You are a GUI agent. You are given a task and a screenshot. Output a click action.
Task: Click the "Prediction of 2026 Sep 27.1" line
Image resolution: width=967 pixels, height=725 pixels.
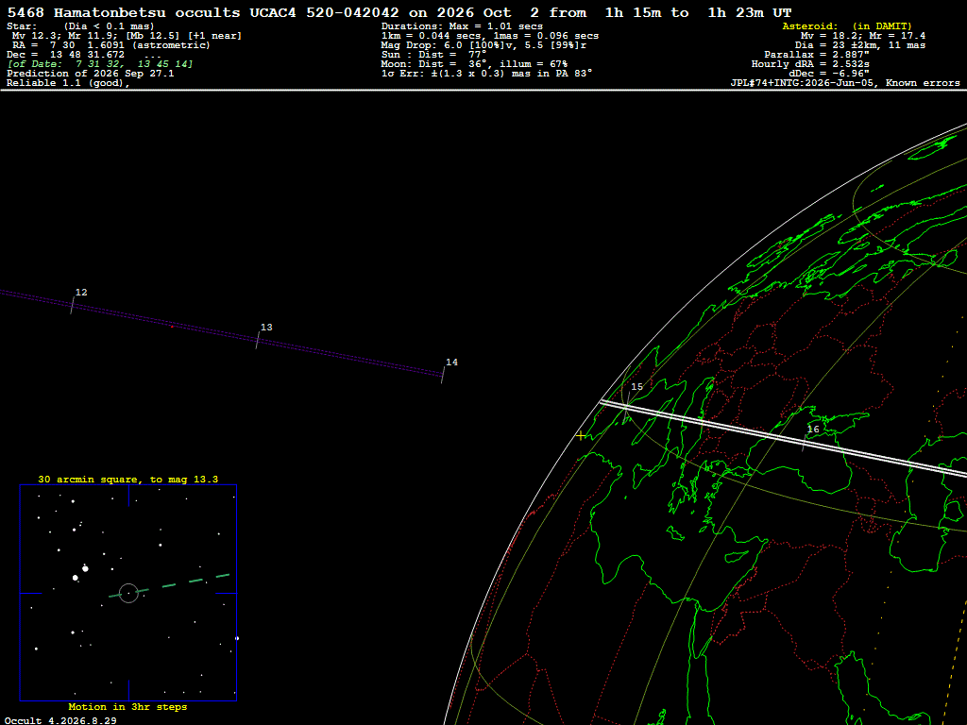91,74
